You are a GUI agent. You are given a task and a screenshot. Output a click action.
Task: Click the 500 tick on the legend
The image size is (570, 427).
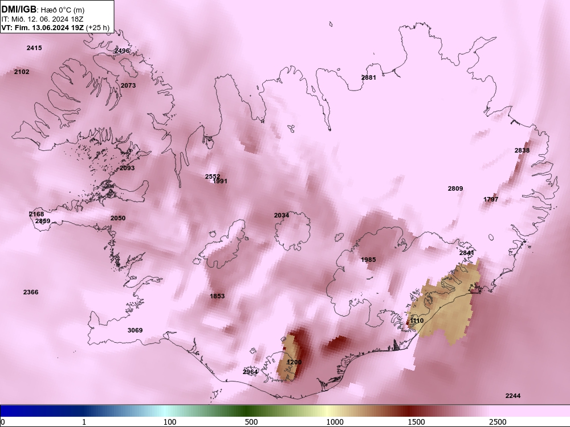click(251, 422)
